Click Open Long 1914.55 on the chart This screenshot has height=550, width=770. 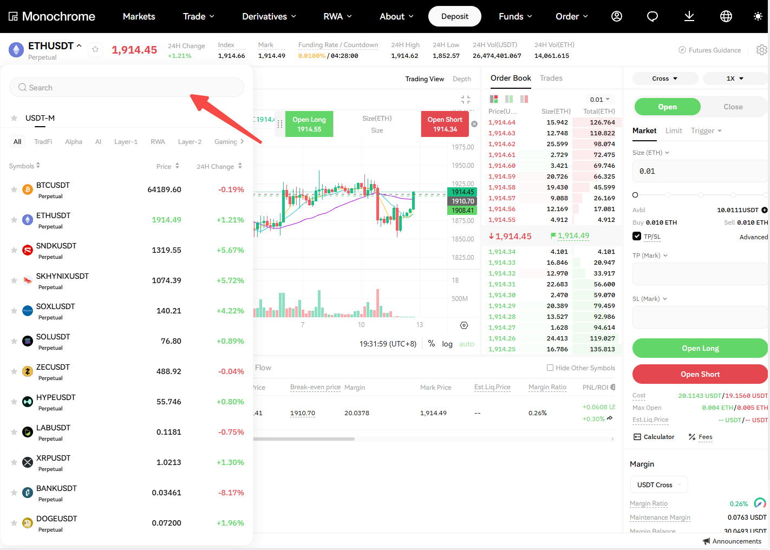(x=309, y=124)
